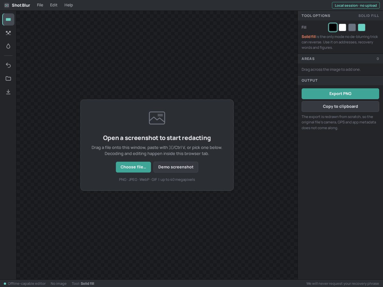Viewport: 383px width, 287px height.
Task: Click the TOOL OPTIONS panel header
Action: click(340, 16)
